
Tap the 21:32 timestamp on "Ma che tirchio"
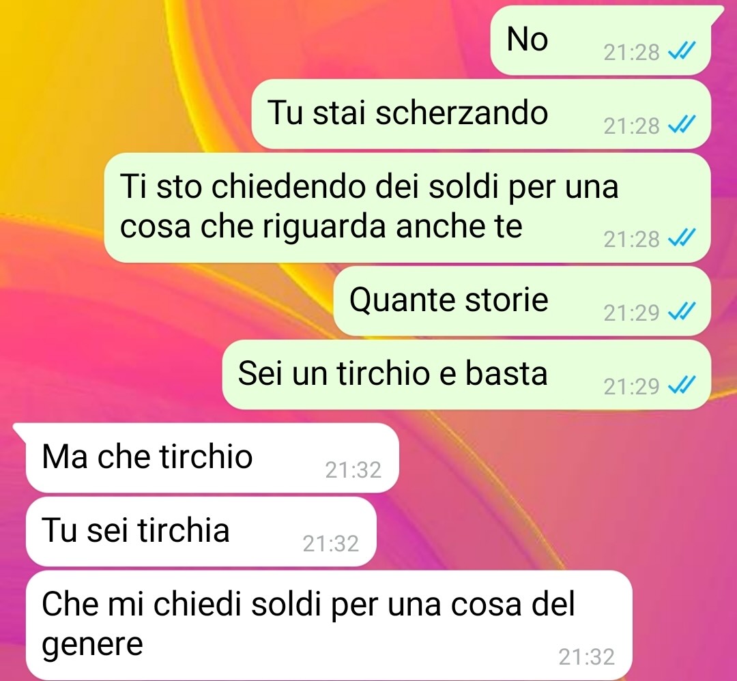(x=353, y=470)
